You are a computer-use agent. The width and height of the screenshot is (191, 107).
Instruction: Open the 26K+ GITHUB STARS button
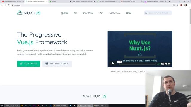(x=57, y=64)
